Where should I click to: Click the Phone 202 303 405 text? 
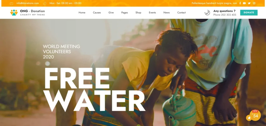click(225, 15)
